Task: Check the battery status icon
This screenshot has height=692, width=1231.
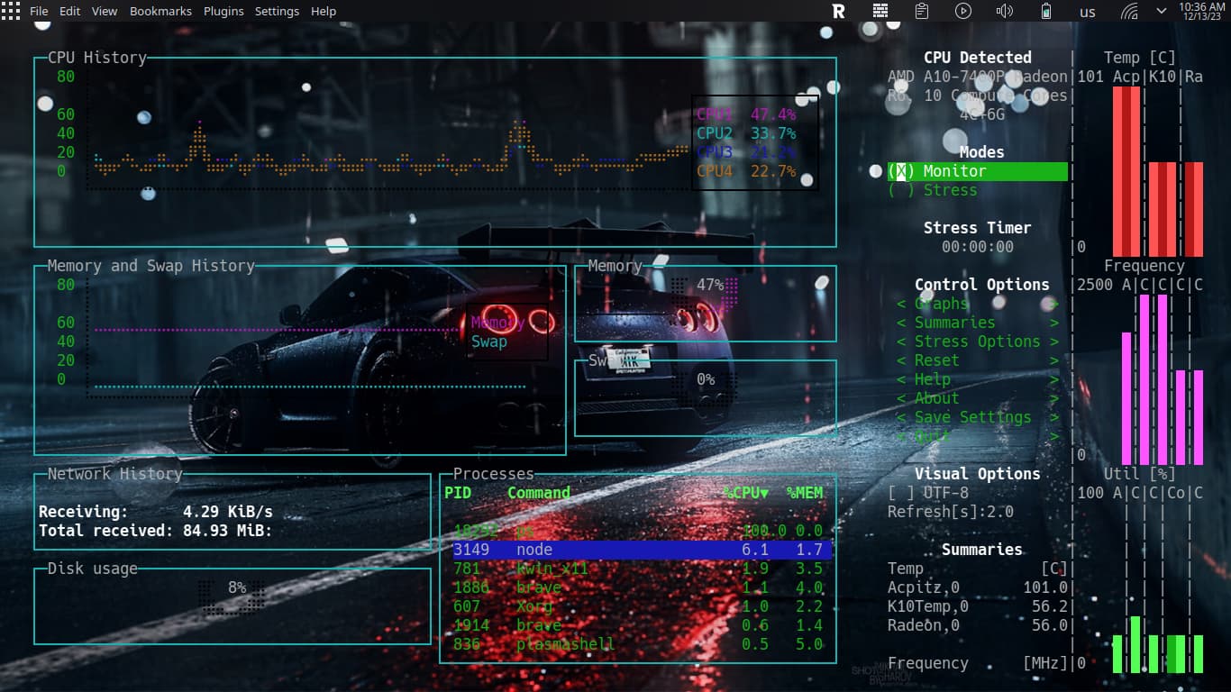Action: [1046, 11]
